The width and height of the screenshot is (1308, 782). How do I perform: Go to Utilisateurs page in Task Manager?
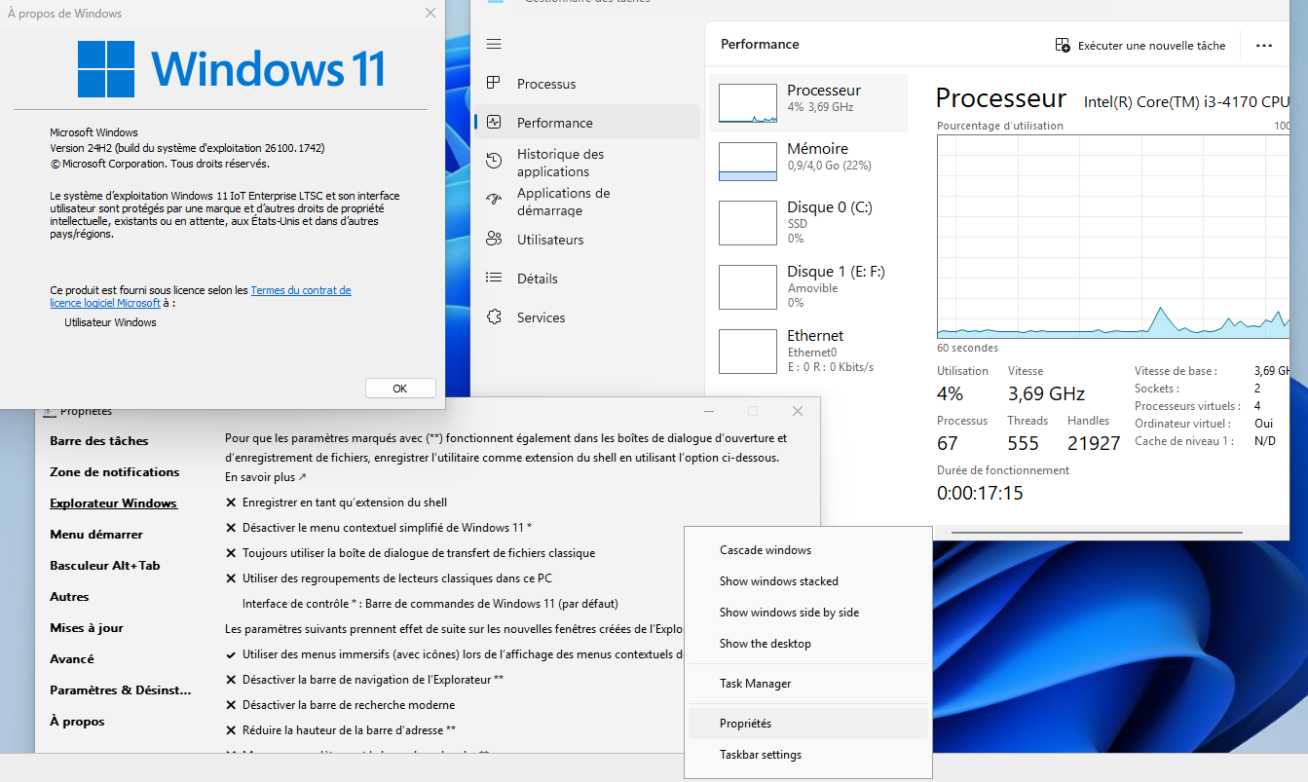tap(586, 240)
